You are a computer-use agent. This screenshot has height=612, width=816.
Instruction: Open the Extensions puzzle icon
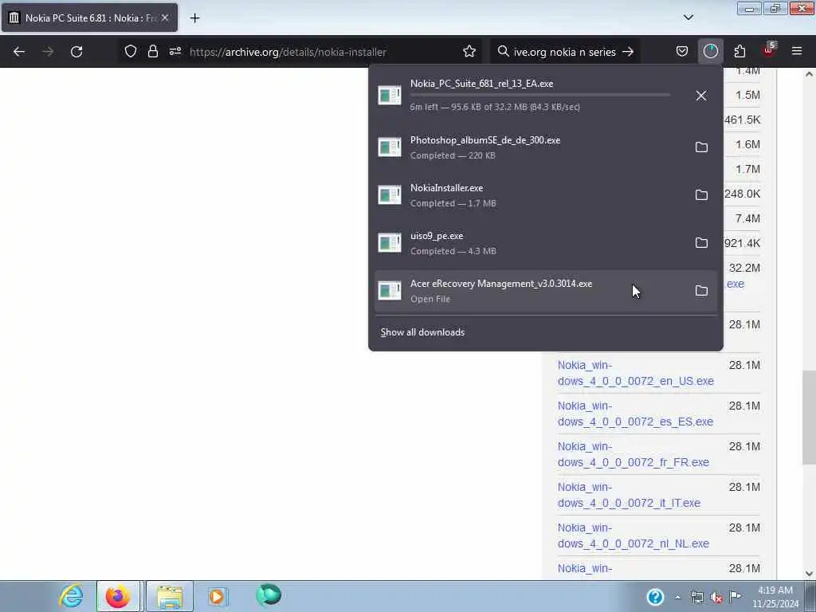click(x=739, y=51)
